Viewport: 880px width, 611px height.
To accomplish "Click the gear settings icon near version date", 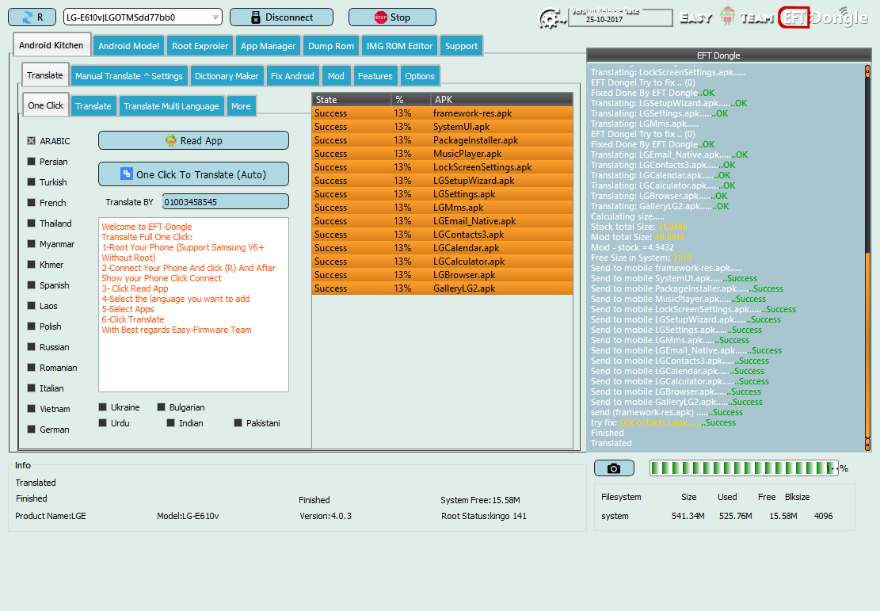I will (551, 18).
